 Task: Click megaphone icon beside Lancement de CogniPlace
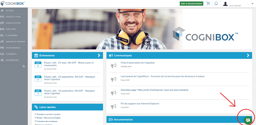[114, 79]
